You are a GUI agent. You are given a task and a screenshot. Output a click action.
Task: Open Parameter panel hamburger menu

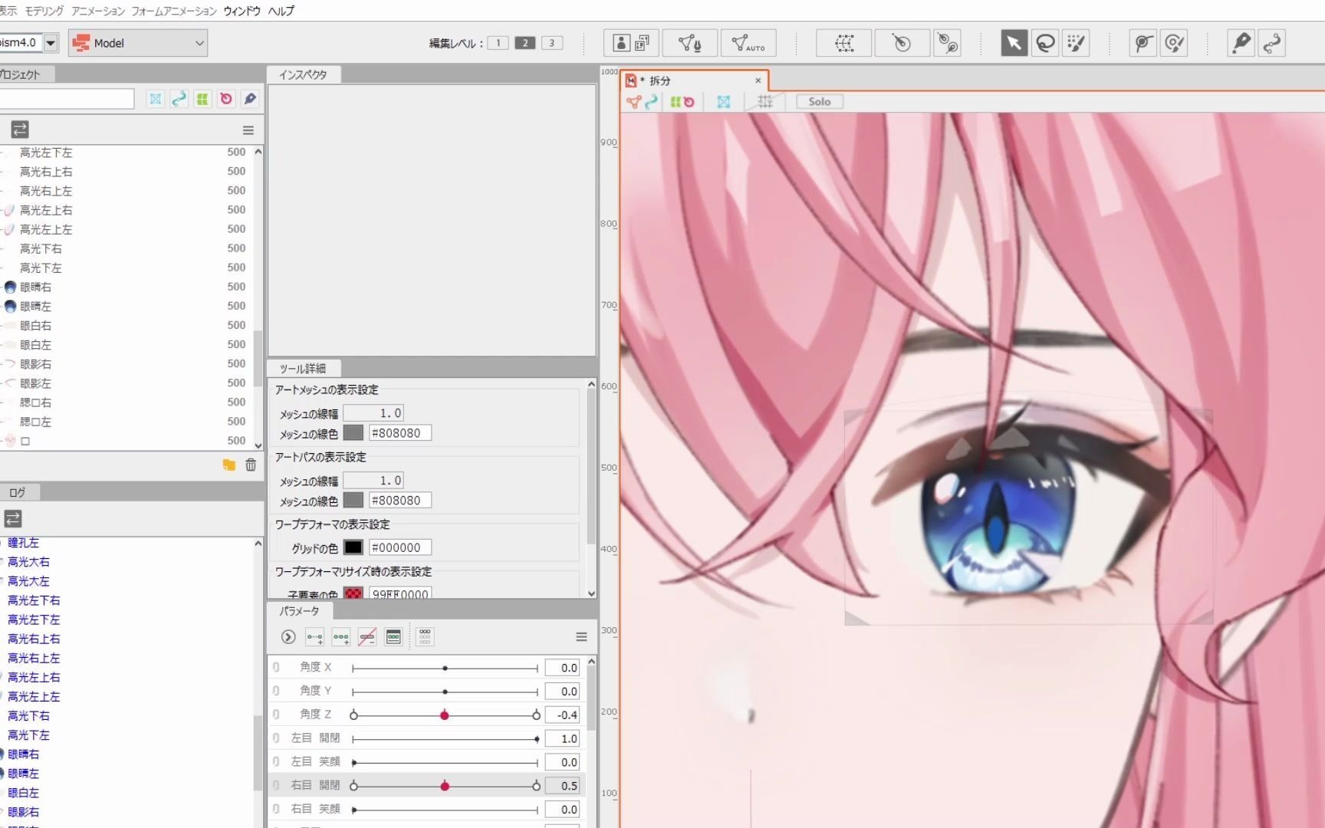pyautogui.click(x=581, y=637)
